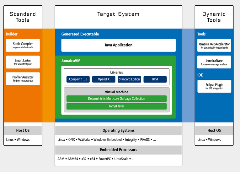Click the Standard Tools heading

click(x=23, y=17)
